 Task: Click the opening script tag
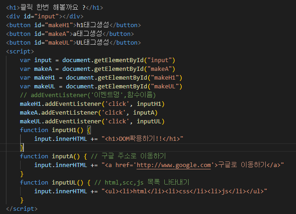tap(20, 52)
